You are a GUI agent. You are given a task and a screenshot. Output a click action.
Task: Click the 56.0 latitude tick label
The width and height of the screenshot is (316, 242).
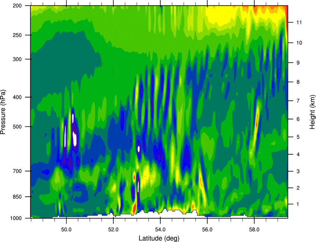tap(207, 229)
